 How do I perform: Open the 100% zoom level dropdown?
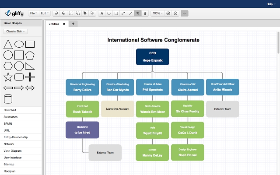point(157,14)
